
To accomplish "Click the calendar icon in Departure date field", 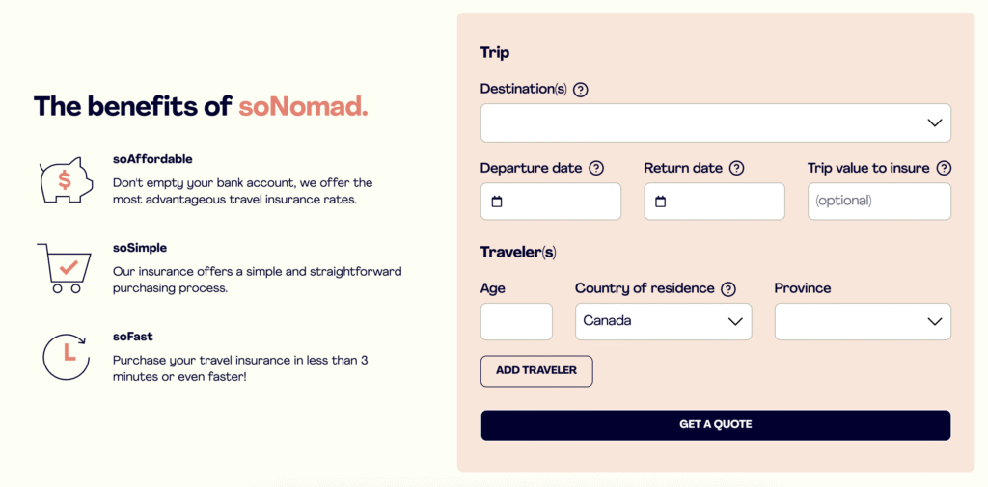I will [497, 202].
